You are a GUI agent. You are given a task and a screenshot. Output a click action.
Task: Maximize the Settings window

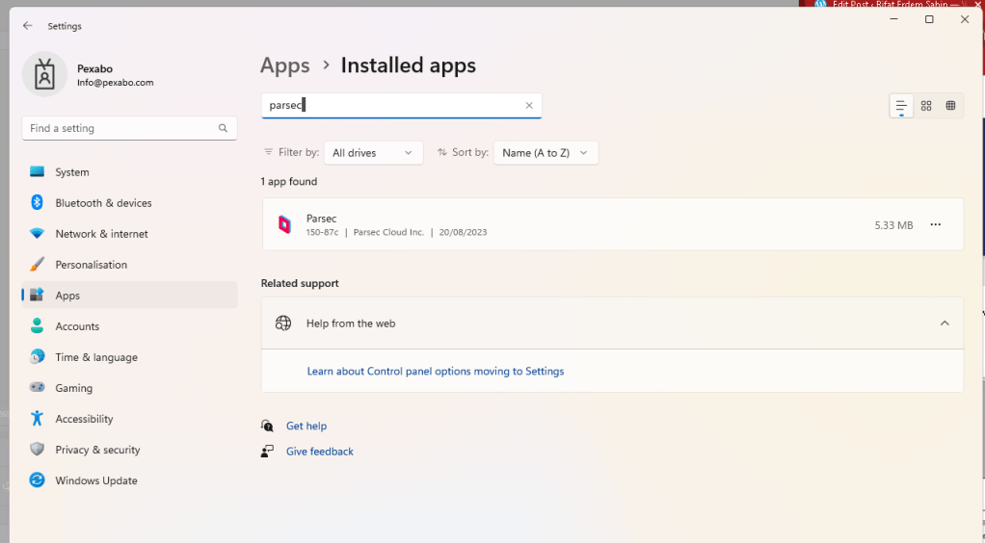[x=929, y=19]
